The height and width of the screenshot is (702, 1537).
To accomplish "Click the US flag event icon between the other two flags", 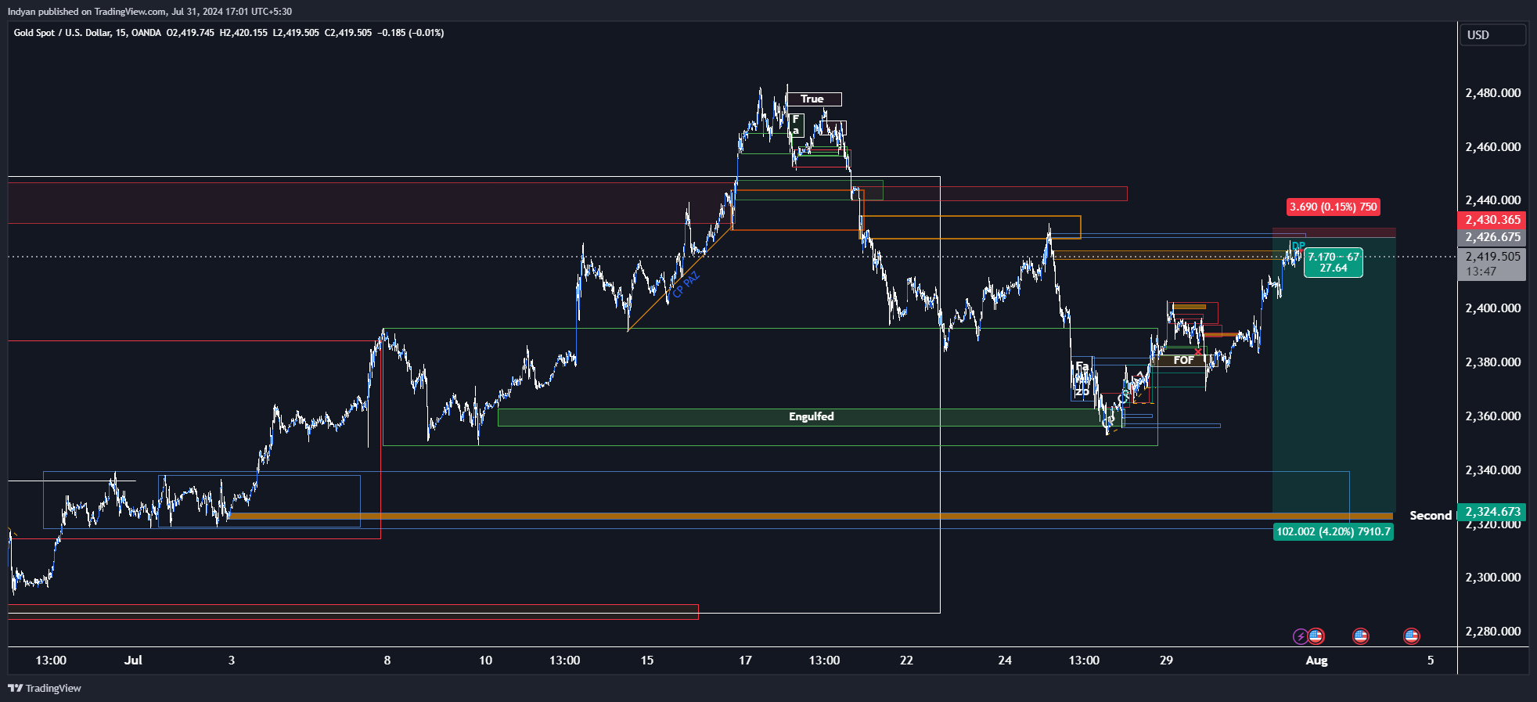I will coord(1361,636).
